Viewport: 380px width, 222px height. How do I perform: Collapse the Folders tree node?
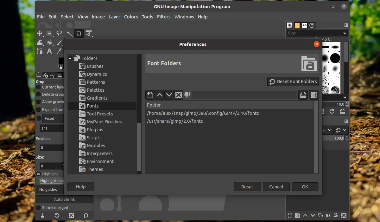tap(70, 58)
